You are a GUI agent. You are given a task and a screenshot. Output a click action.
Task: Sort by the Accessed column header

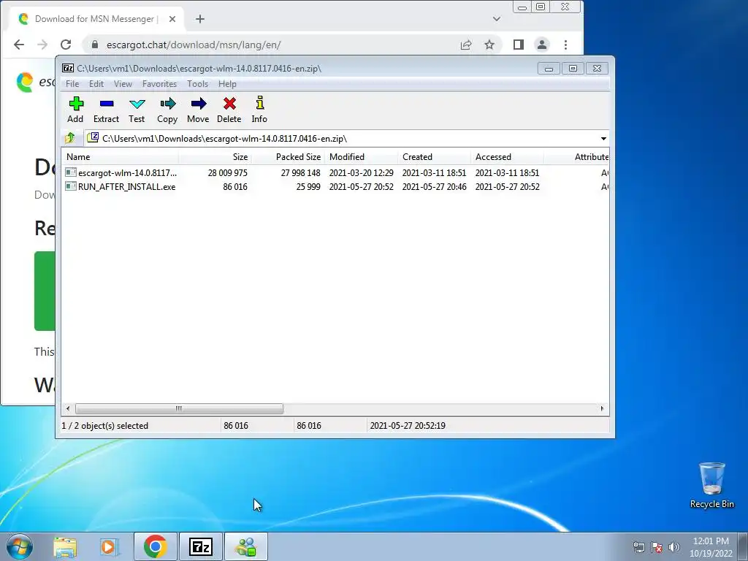[507, 157]
